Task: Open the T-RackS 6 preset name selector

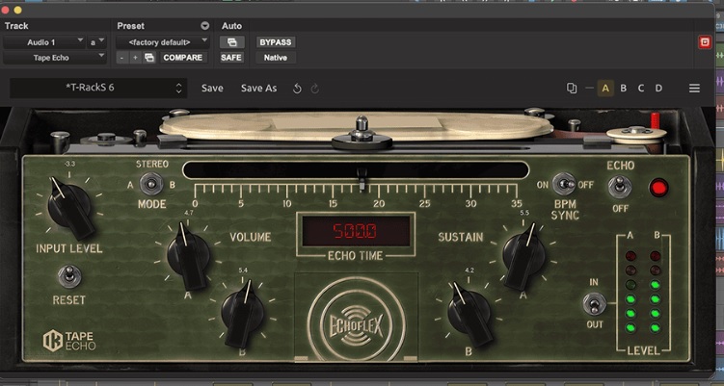Action: point(98,89)
